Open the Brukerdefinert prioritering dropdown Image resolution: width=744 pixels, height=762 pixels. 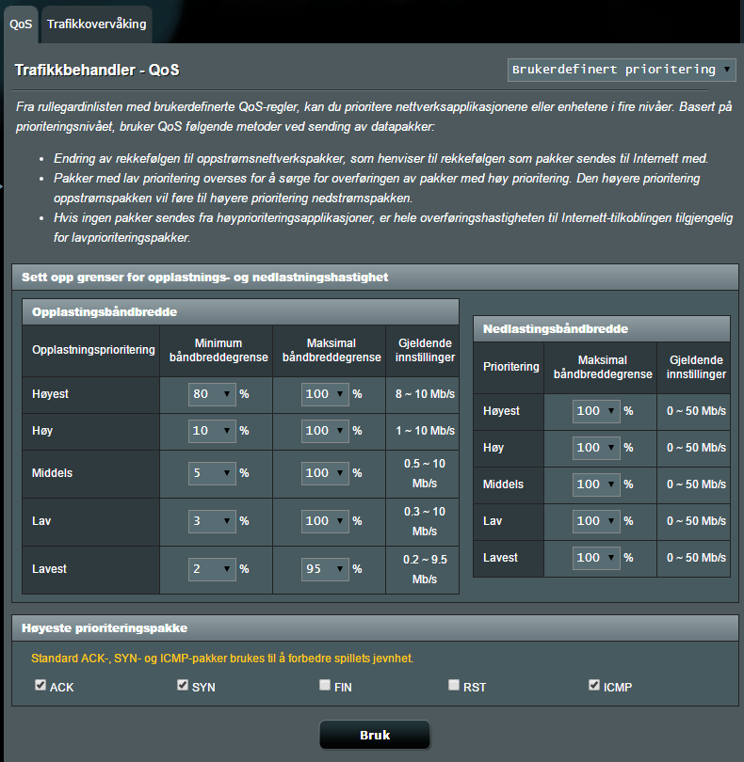tap(622, 70)
